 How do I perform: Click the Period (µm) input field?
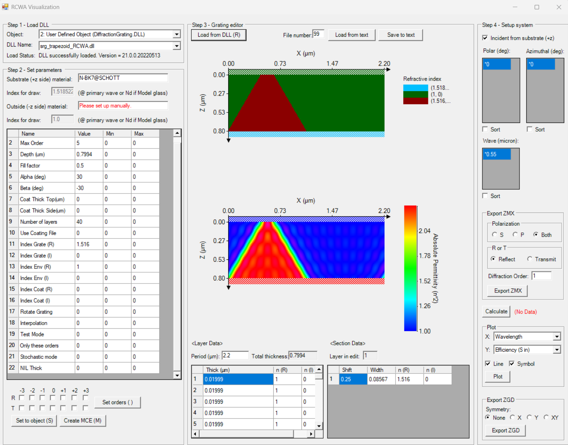pyautogui.click(x=235, y=355)
